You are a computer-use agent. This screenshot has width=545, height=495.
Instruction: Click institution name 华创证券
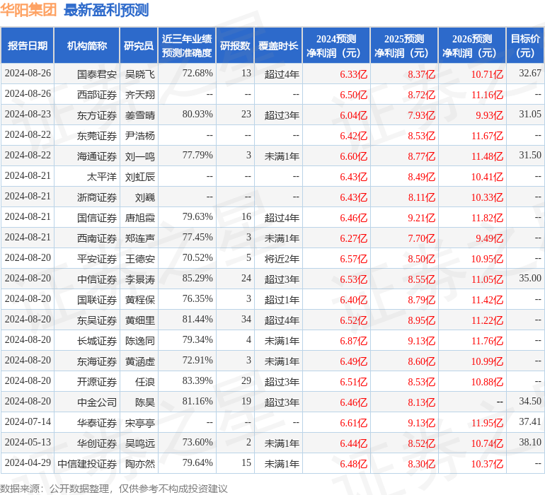click(x=97, y=443)
